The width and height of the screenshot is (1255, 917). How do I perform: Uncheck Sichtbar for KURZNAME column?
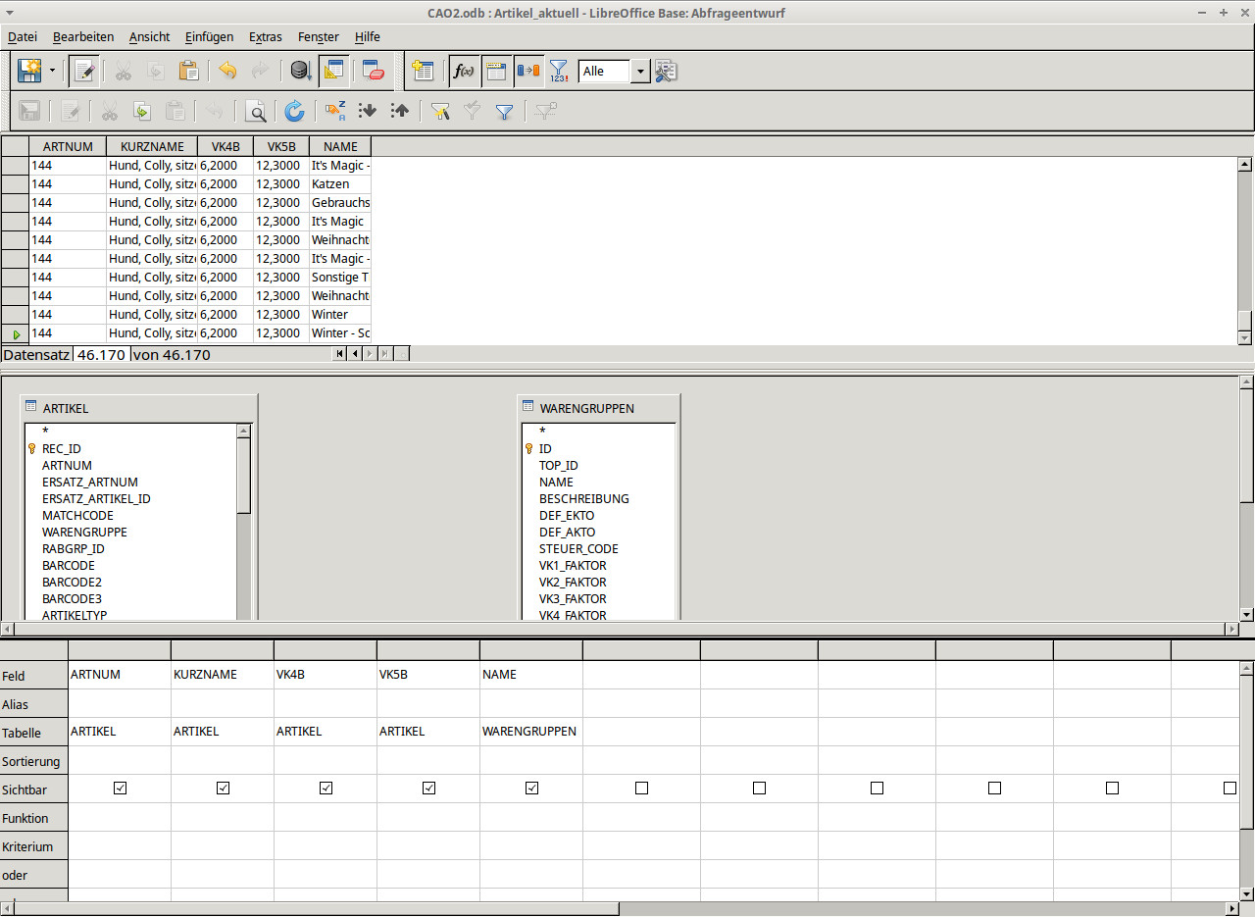224,788
